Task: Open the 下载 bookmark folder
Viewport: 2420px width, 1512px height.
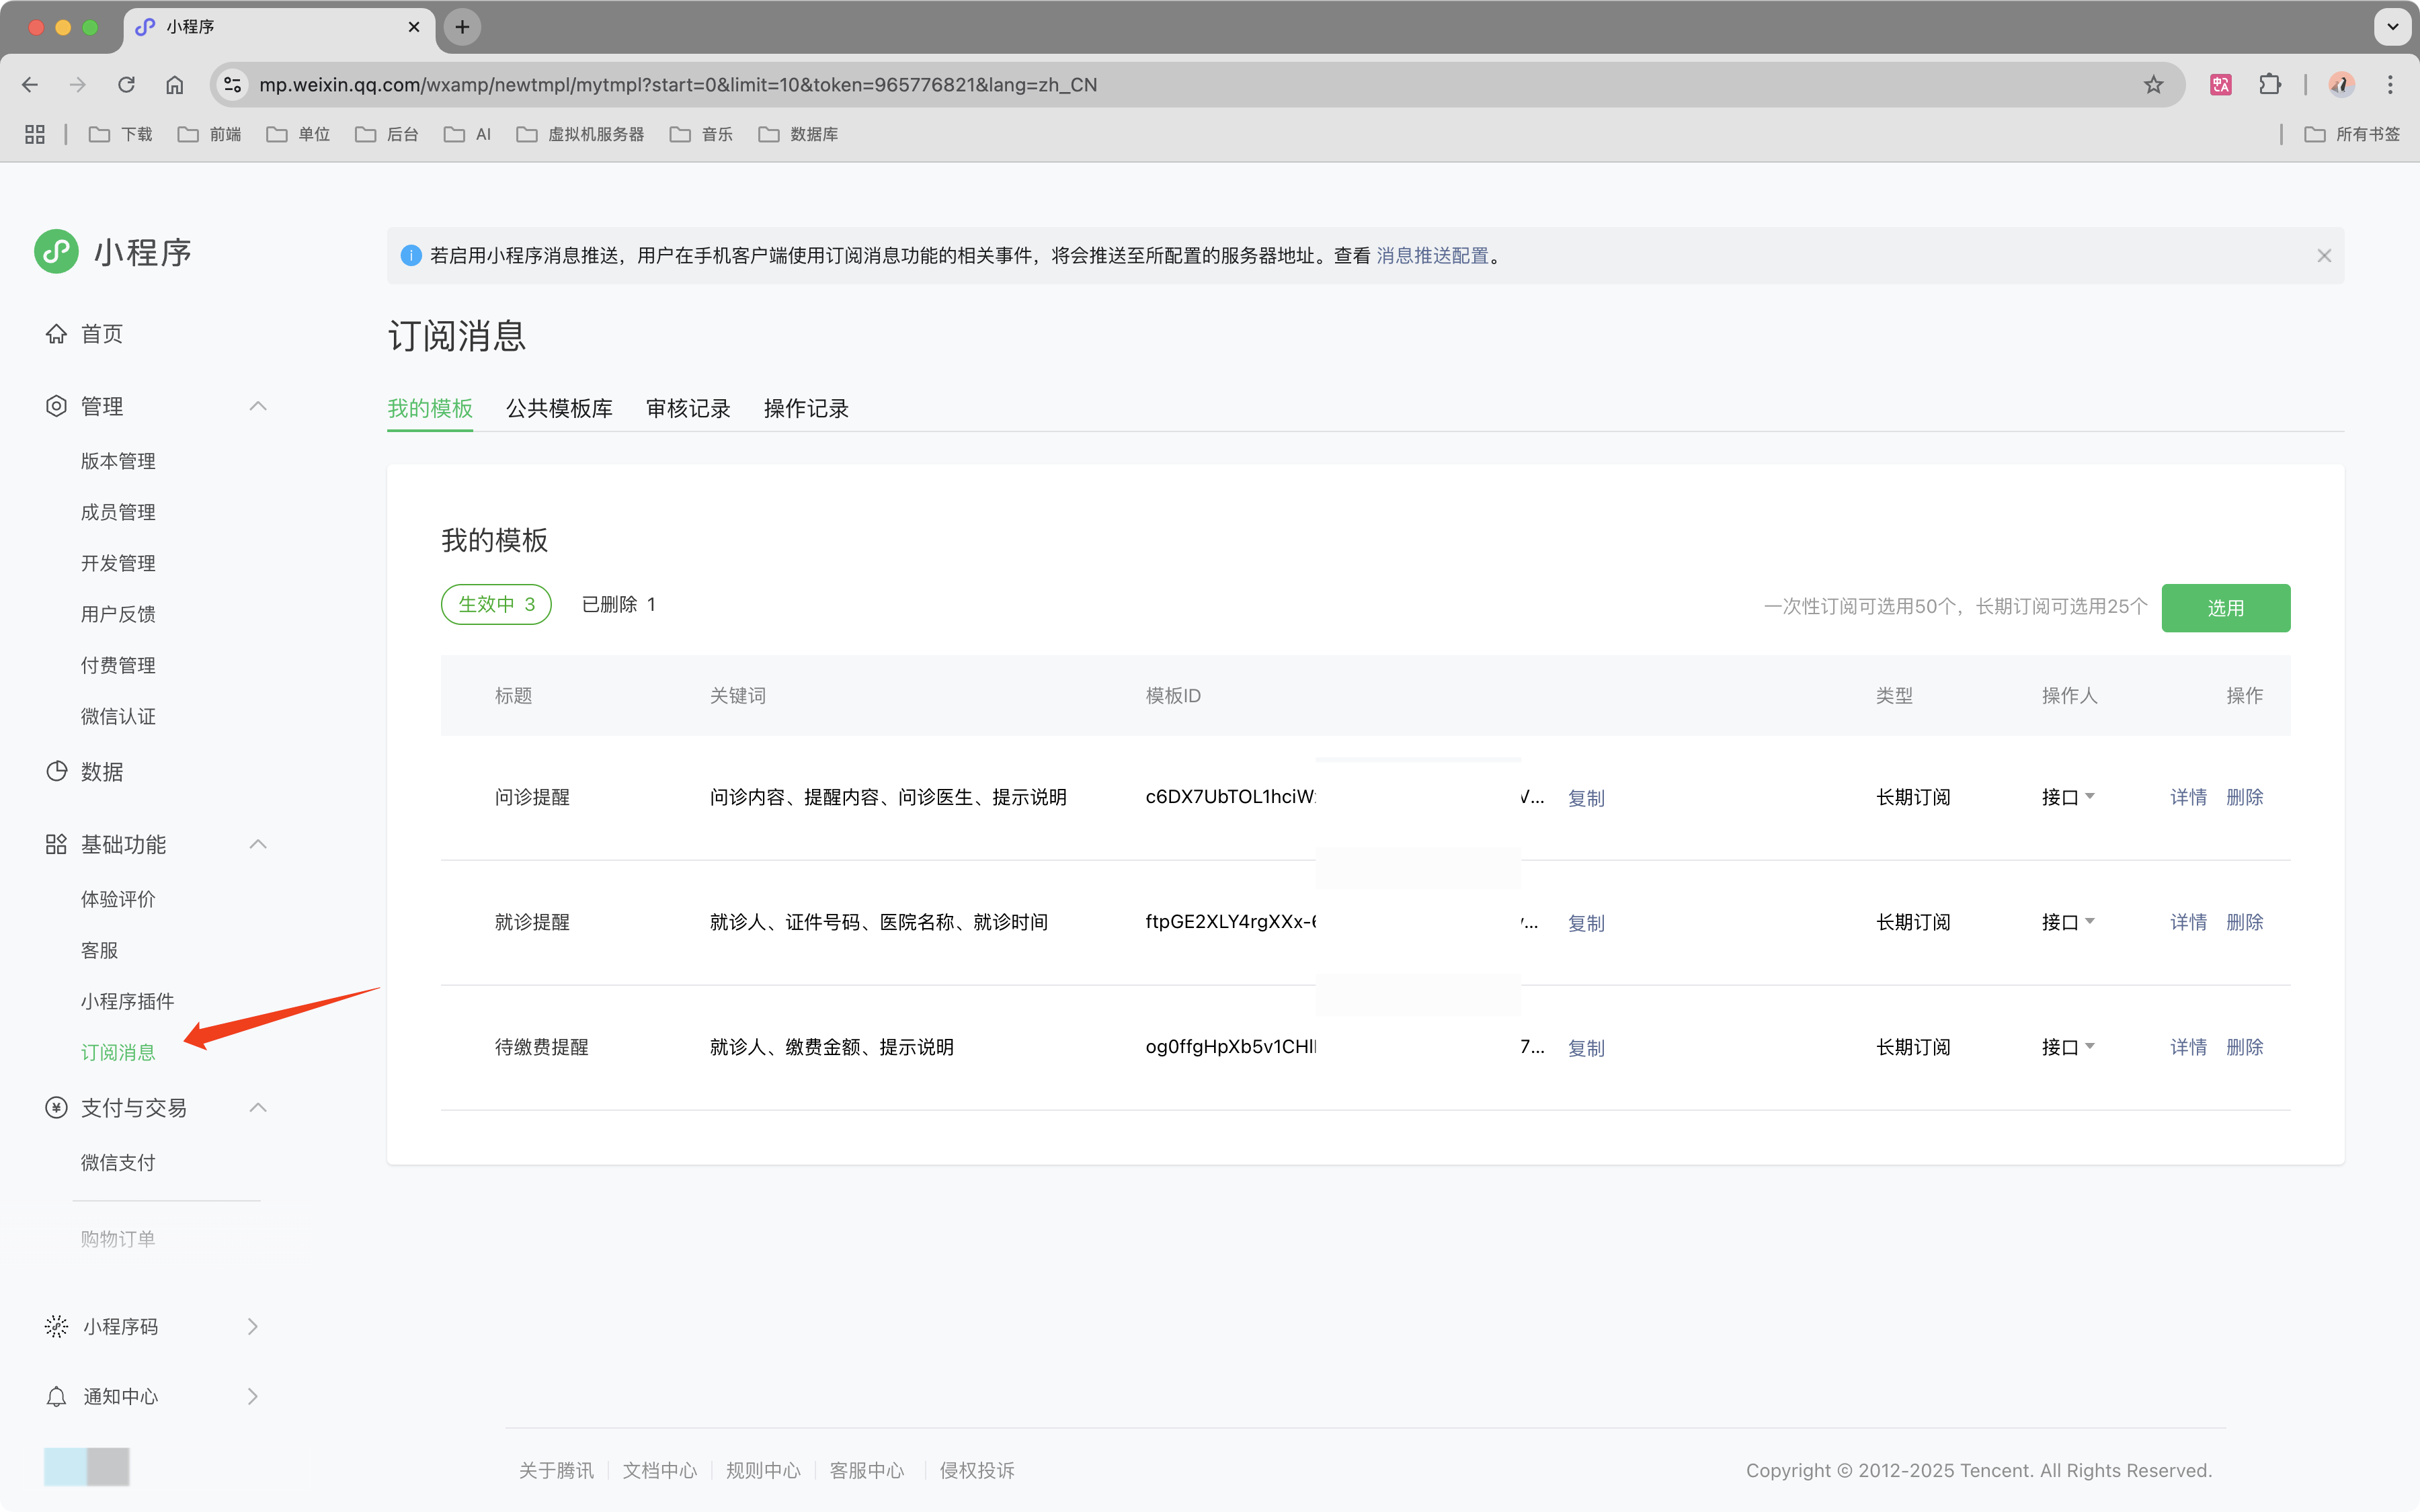Action: pos(121,134)
